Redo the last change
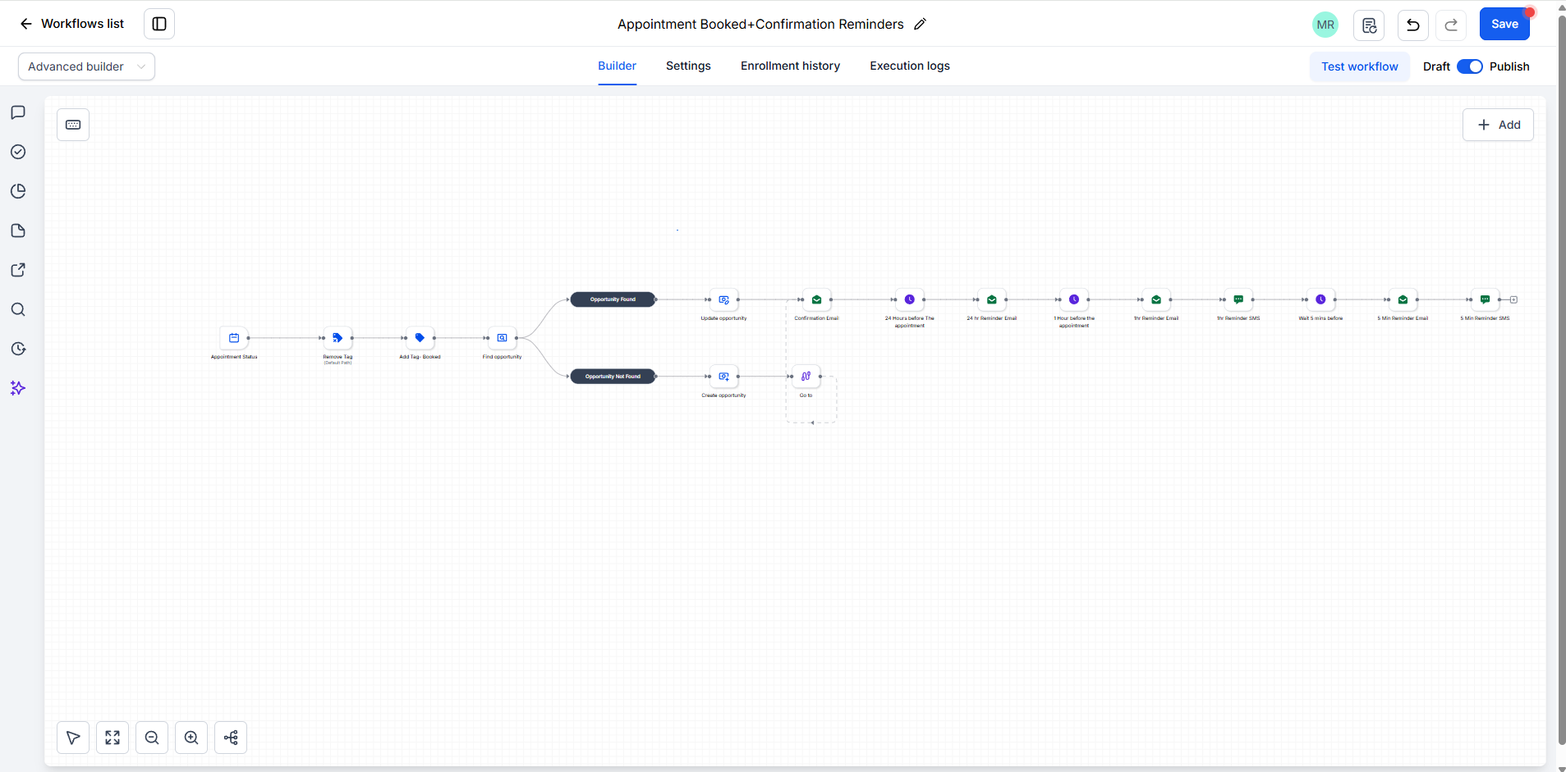 (1451, 25)
